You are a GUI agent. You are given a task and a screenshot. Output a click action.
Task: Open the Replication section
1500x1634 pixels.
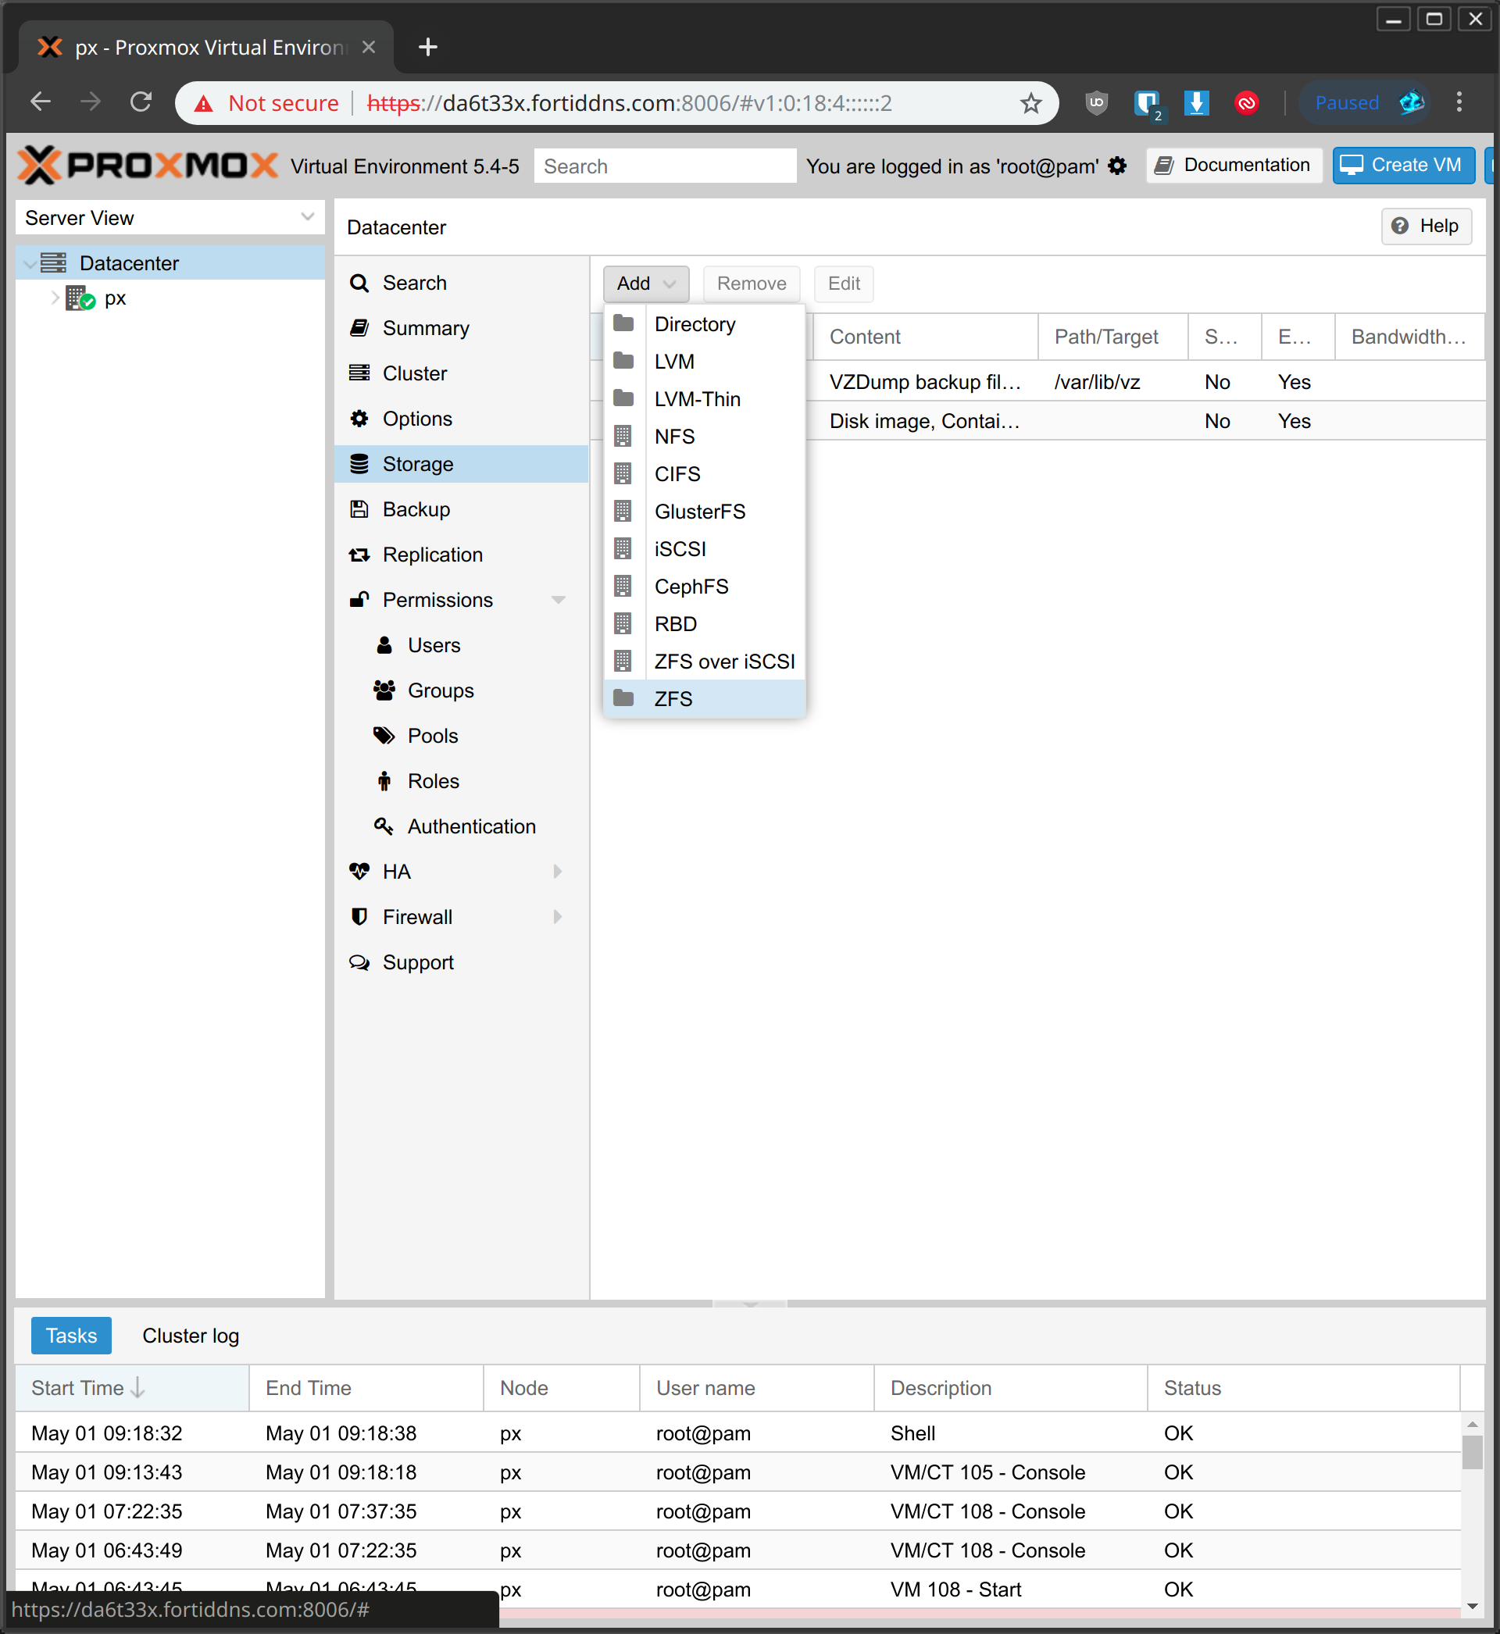tap(461, 555)
